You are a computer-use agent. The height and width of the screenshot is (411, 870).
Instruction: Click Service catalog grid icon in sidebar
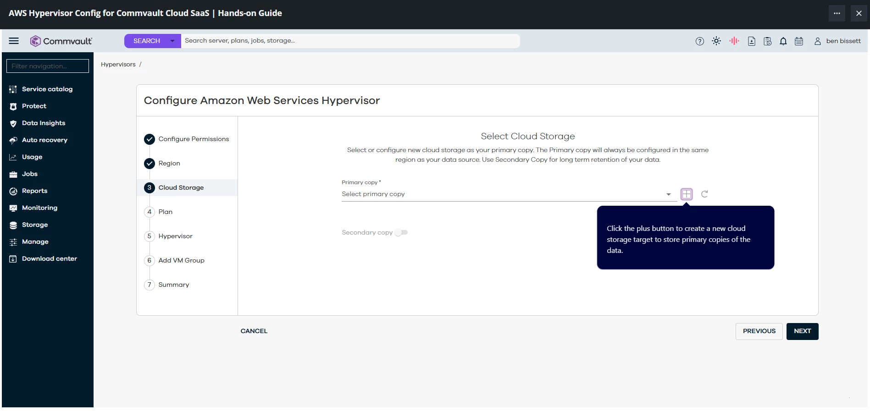point(13,89)
